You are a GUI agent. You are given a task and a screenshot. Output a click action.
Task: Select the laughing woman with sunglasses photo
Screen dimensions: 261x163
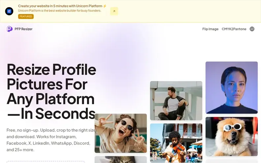click(121, 133)
